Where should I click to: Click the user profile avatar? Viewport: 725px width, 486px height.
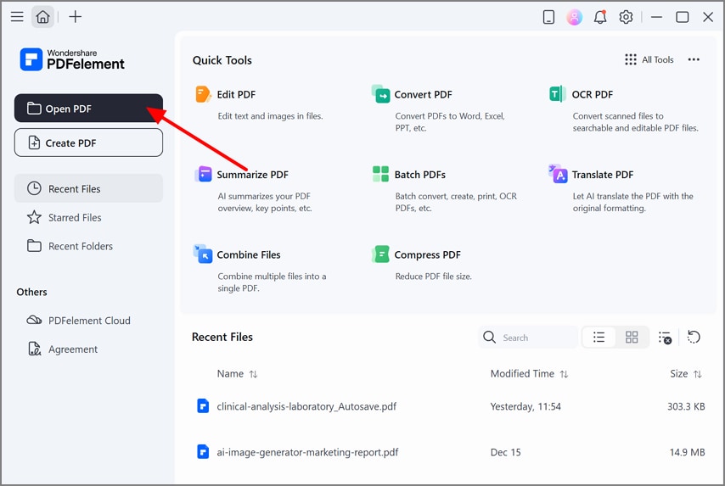coord(575,17)
